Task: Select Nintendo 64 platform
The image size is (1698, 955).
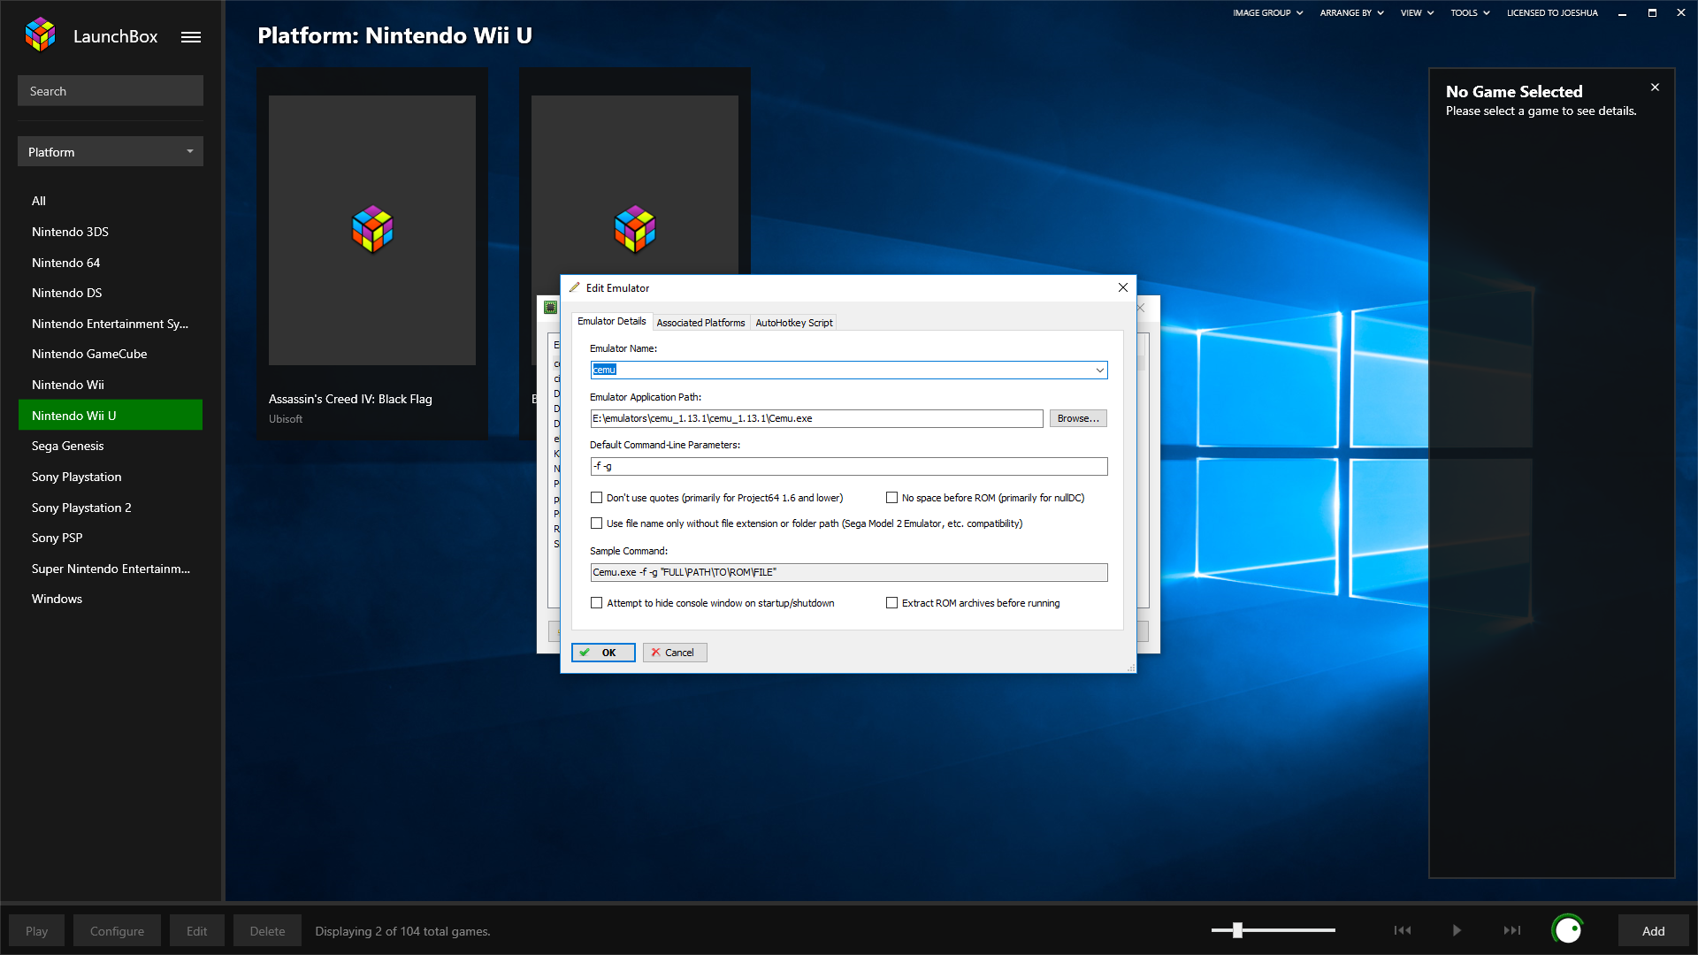Action: tap(111, 263)
